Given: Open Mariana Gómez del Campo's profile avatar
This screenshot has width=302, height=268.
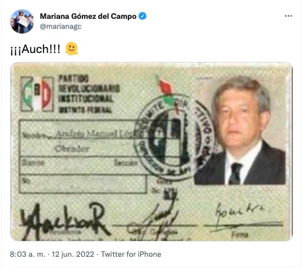Looking at the screenshot, I should 22,21.
